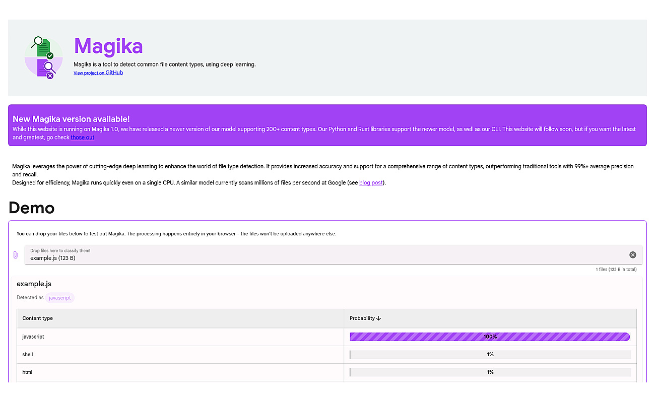Click the 'Detected as' label

[x=30, y=298]
